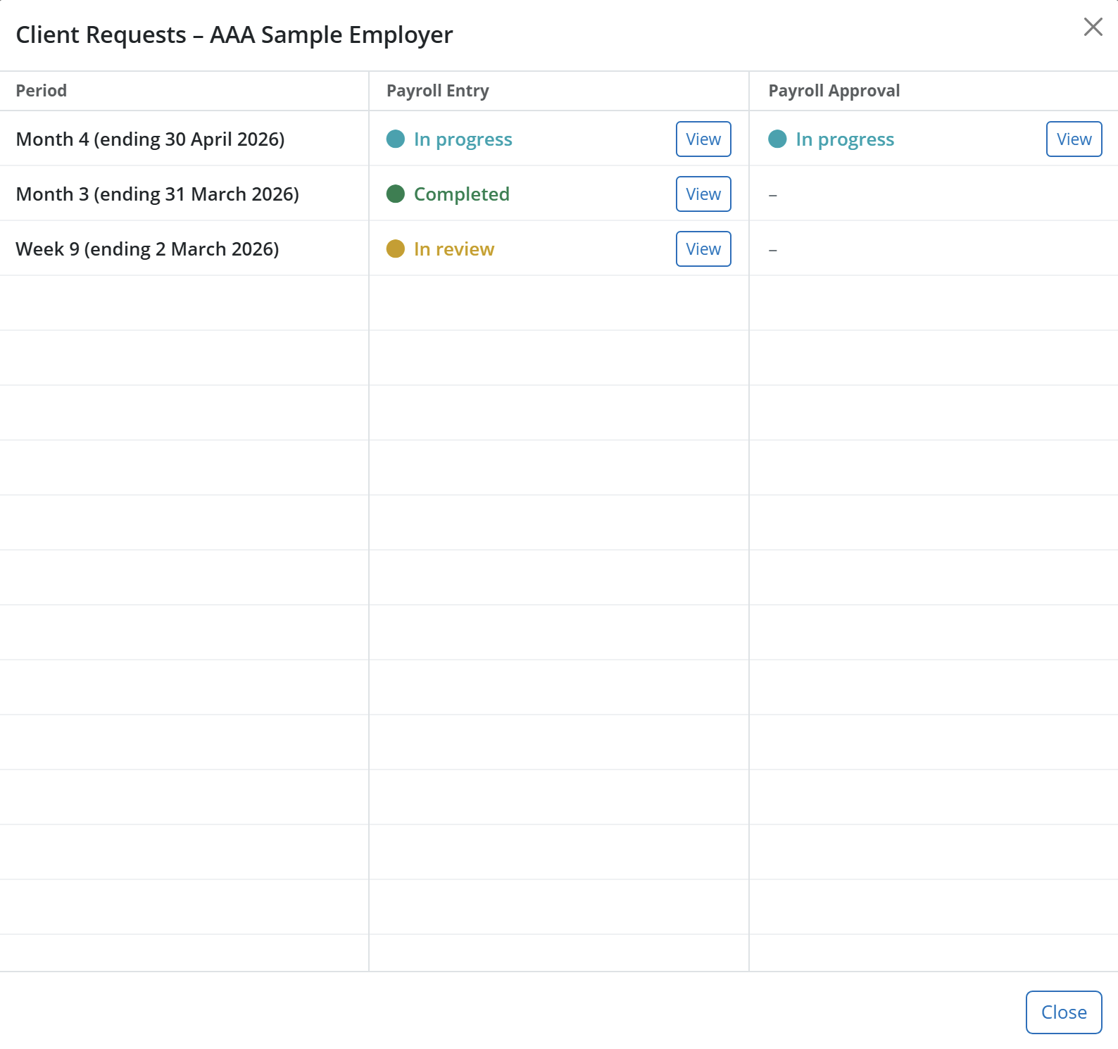1118x1049 pixels.
Task: View Payroll Entry for Week 9
Action: point(703,249)
